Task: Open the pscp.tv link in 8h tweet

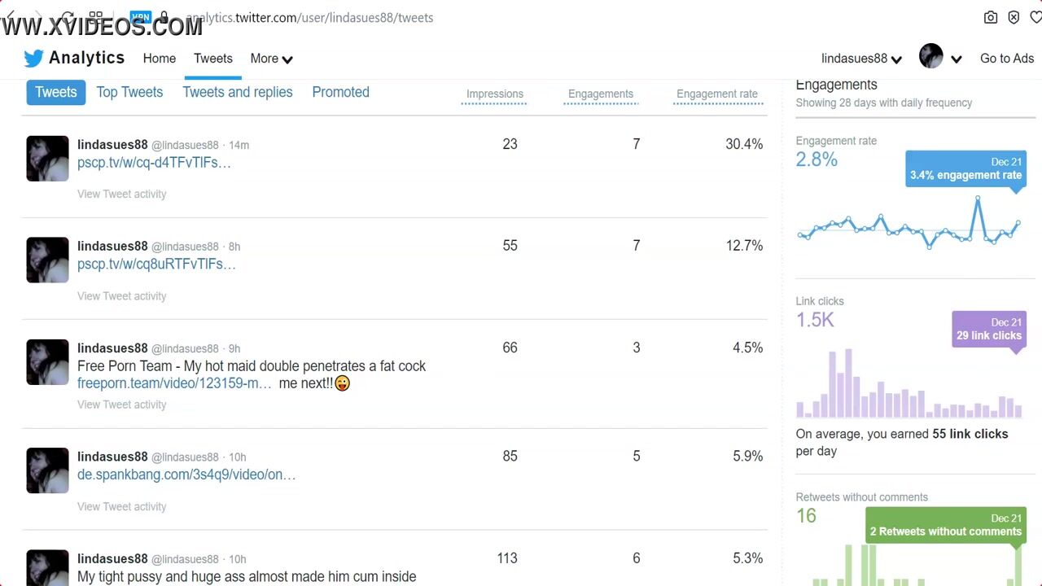Action: coord(156,264)
